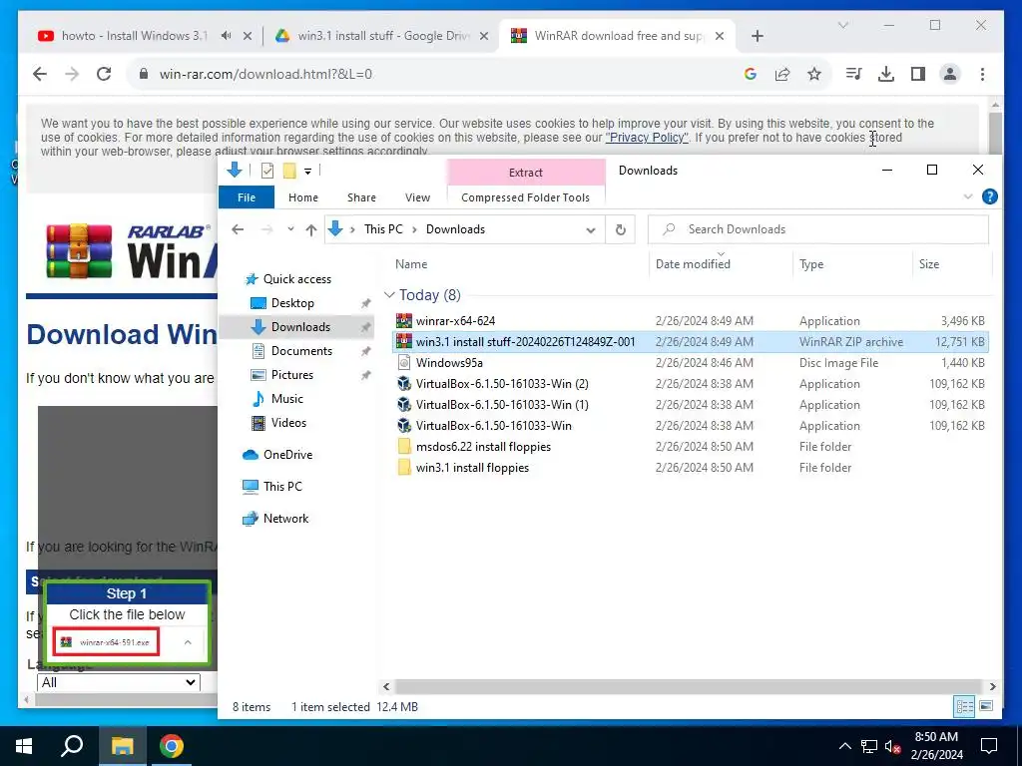Image resolution: width=1022 pixels, height=766 pixels.
Task: Open the View ribbon tab
Action: pyautogui.click(x=417, y=197)
